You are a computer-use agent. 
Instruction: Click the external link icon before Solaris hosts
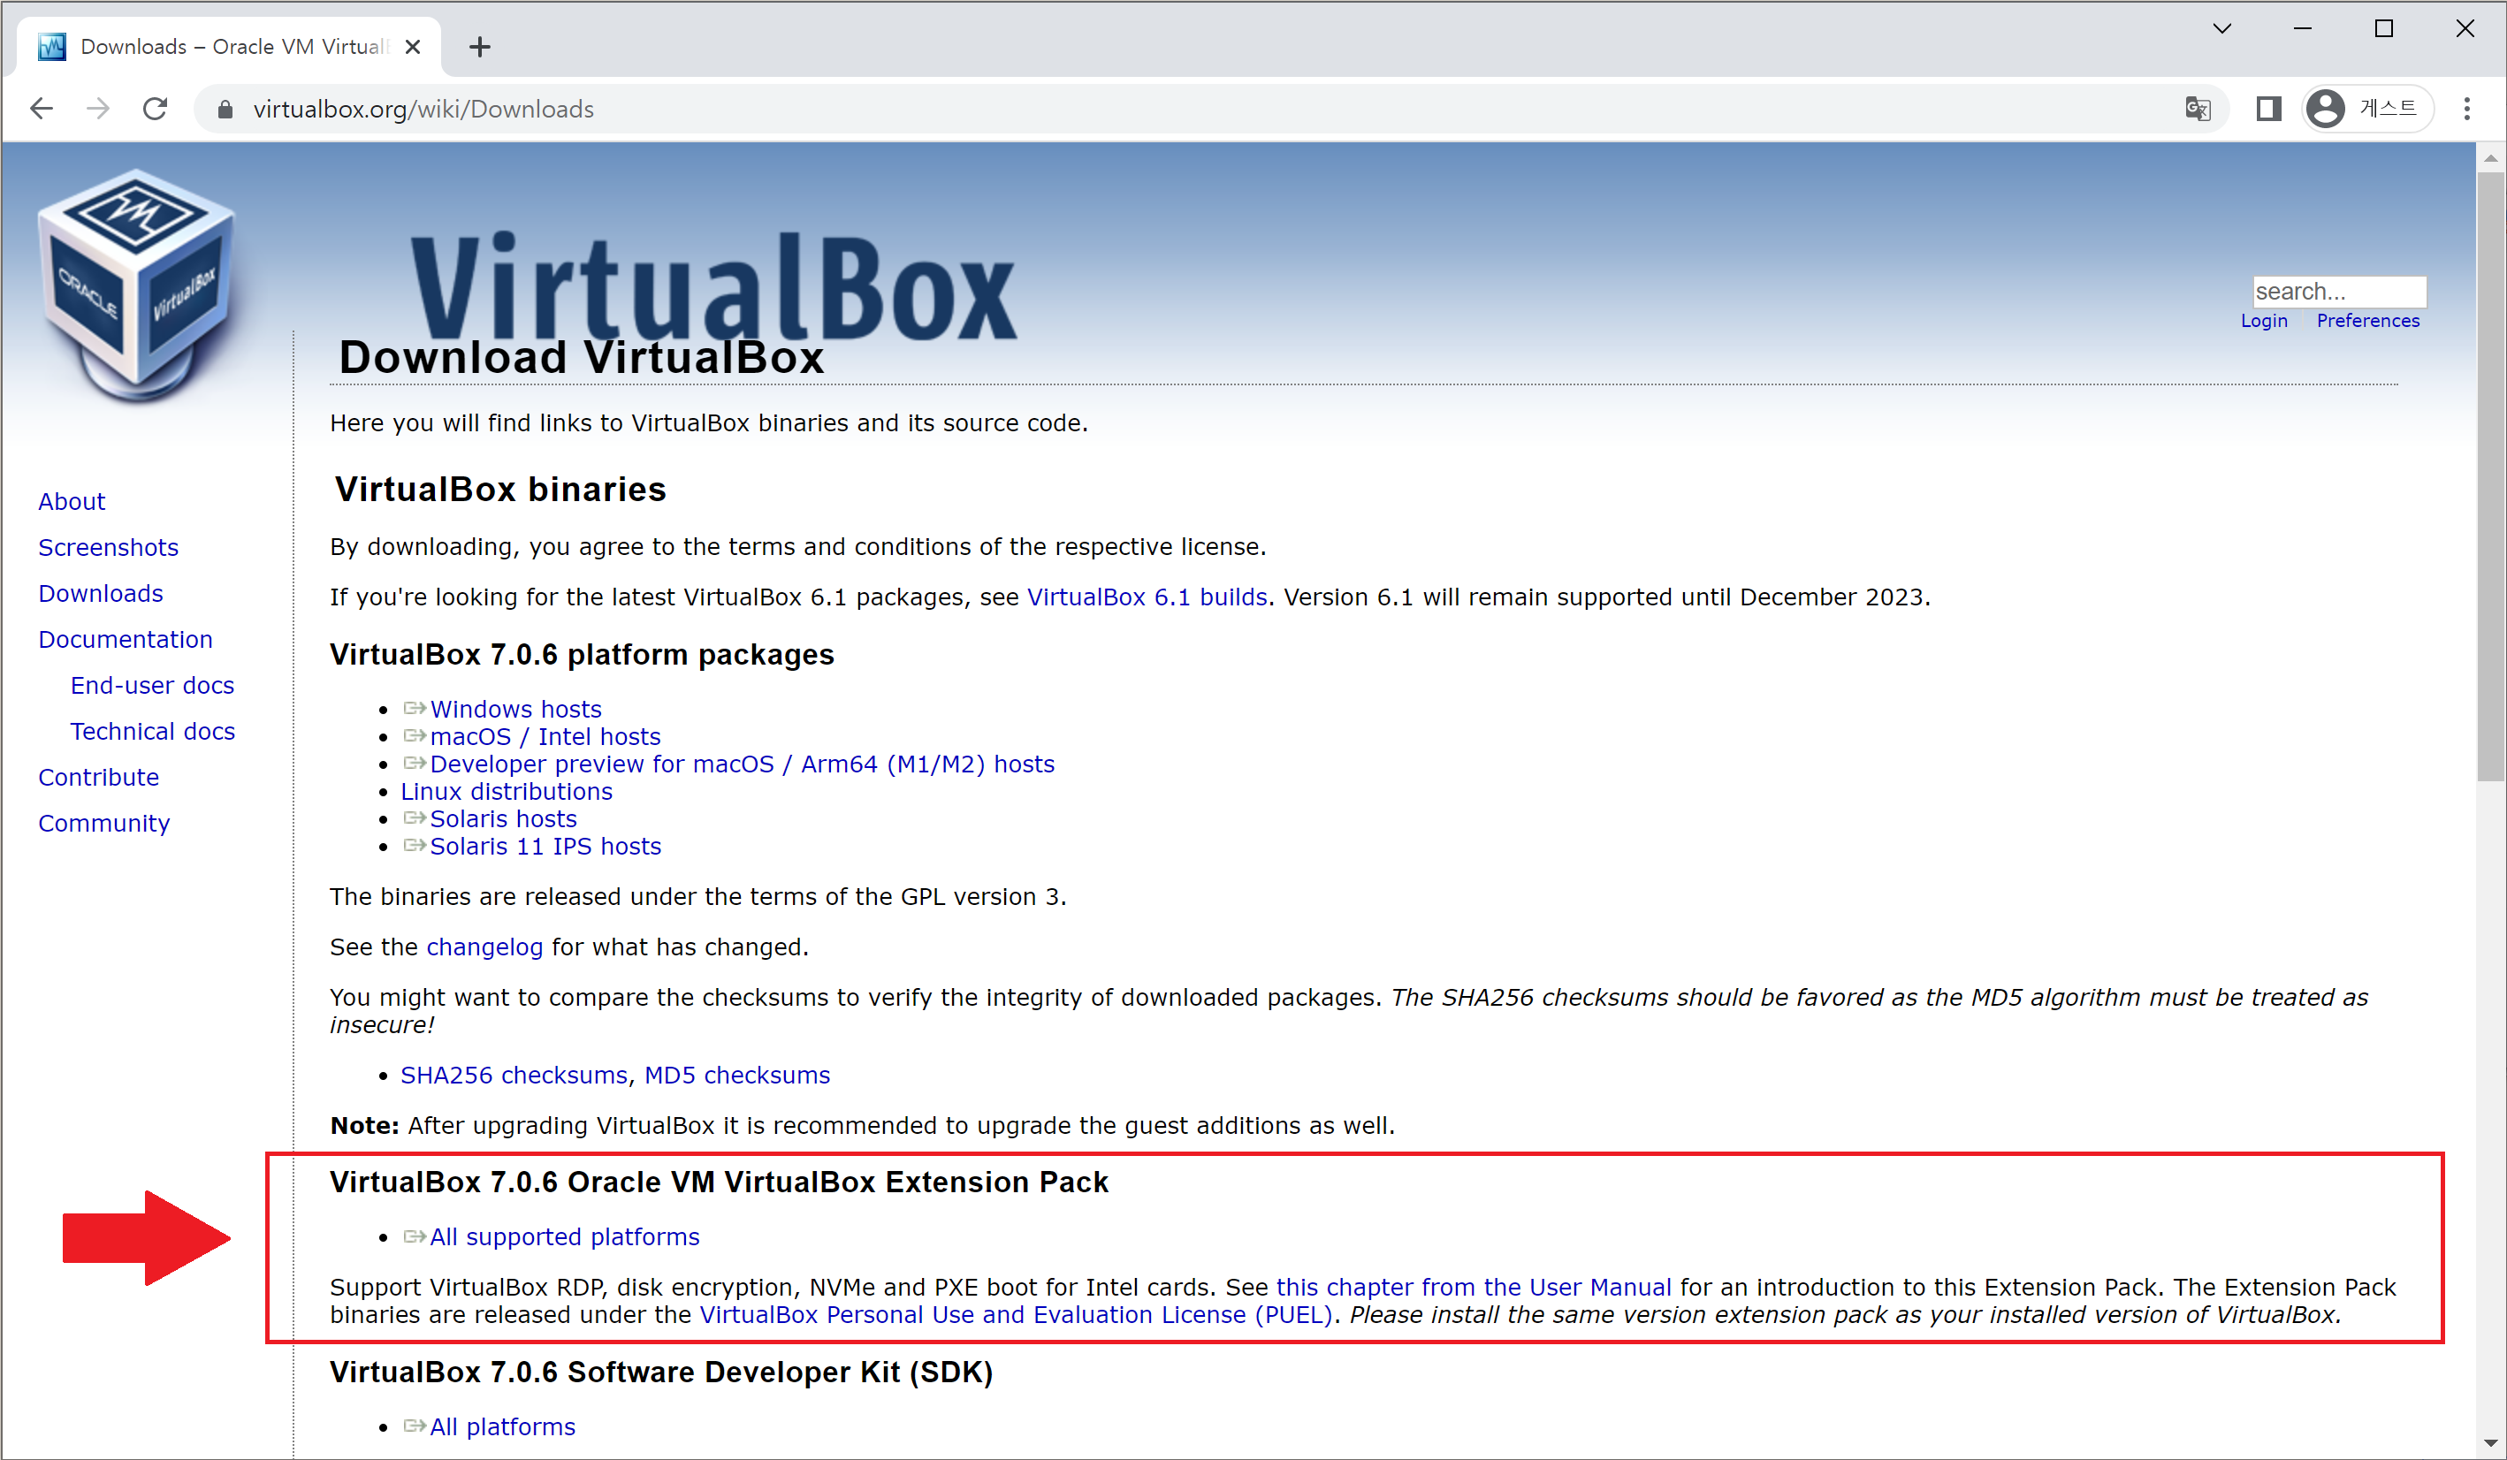point(414,817)
